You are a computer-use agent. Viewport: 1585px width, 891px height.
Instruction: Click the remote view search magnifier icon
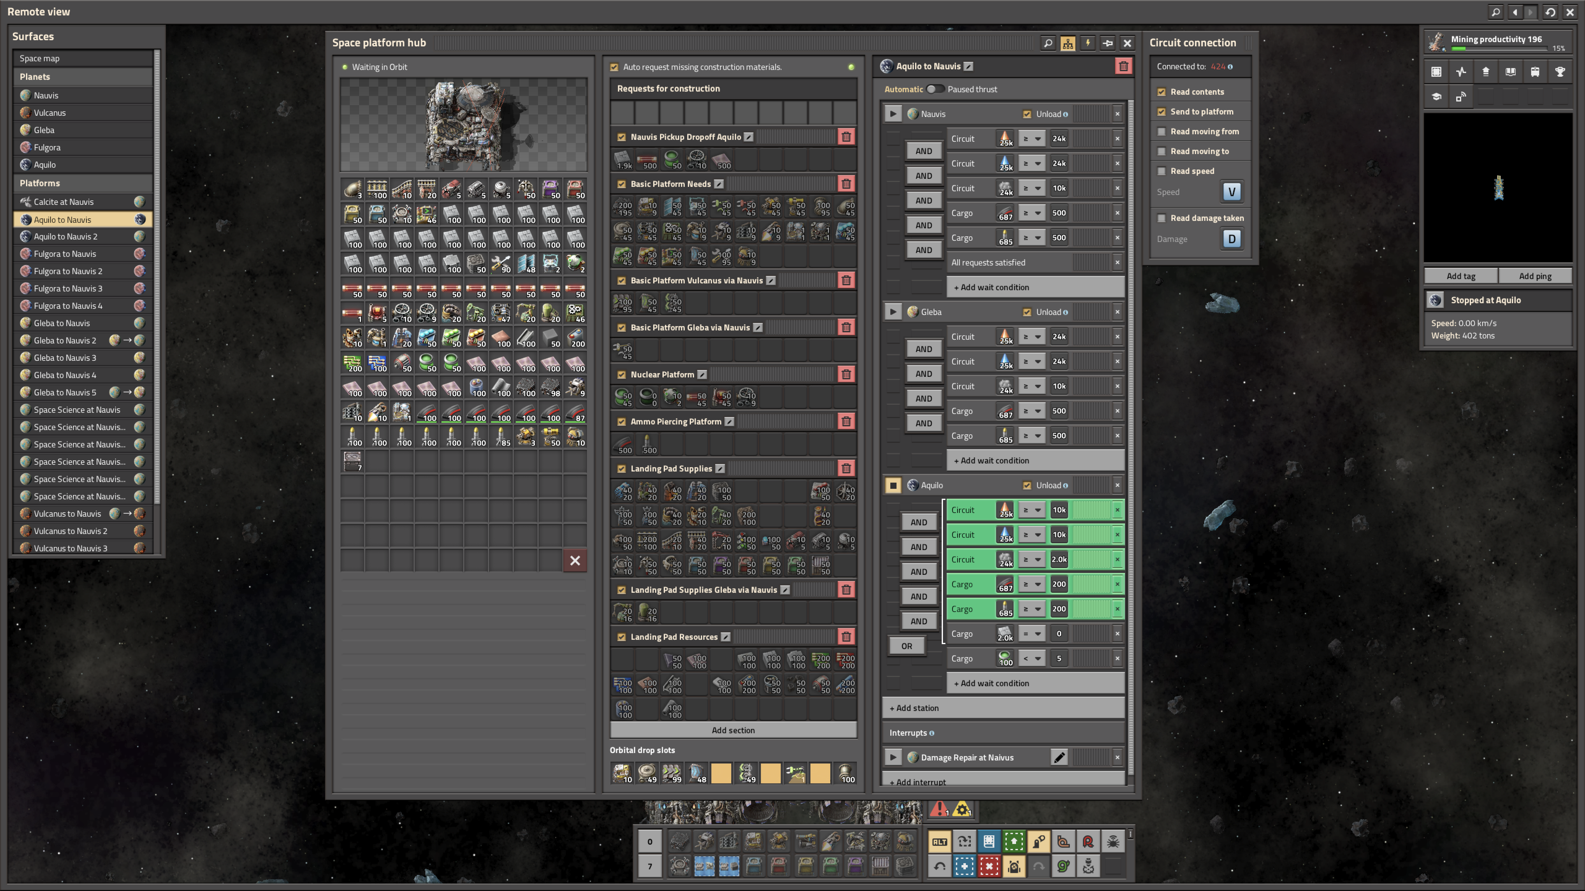coord(1496,12)
